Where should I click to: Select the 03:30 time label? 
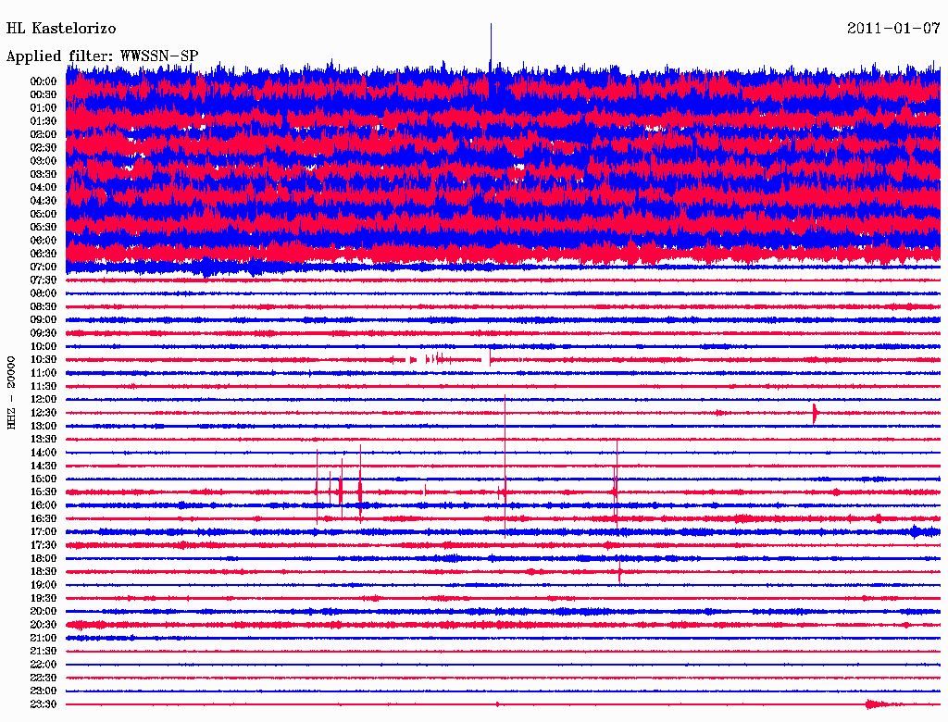point(44,174)
